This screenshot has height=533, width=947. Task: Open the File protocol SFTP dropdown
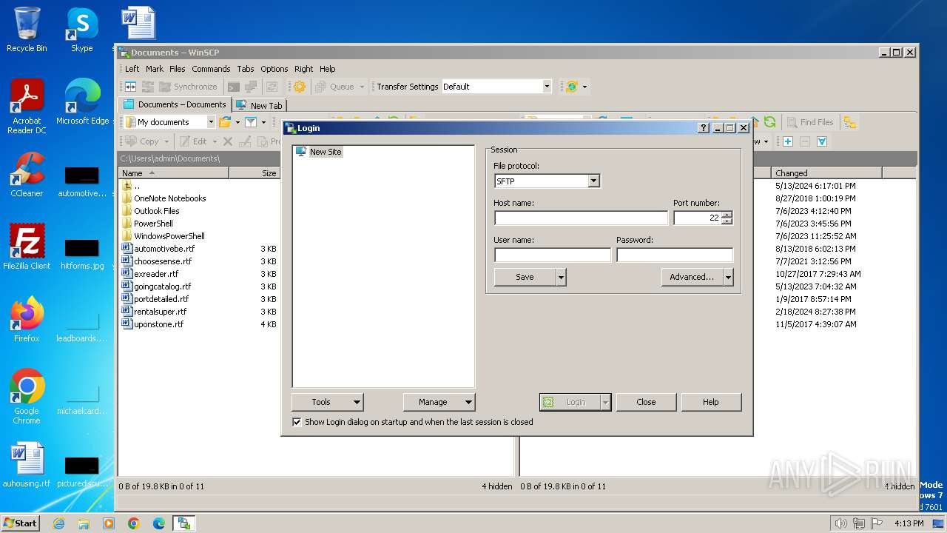[593, 181]
